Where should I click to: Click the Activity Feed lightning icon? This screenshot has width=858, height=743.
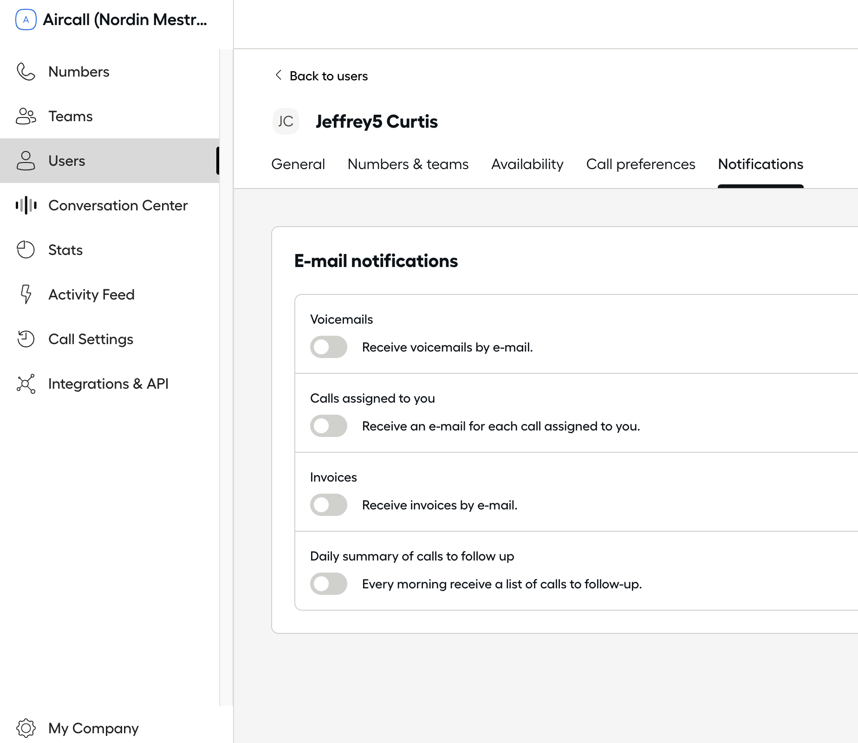click(26, 294)
